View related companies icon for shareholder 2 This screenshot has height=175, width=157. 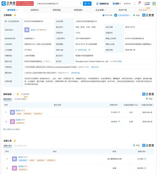point(23,120)
